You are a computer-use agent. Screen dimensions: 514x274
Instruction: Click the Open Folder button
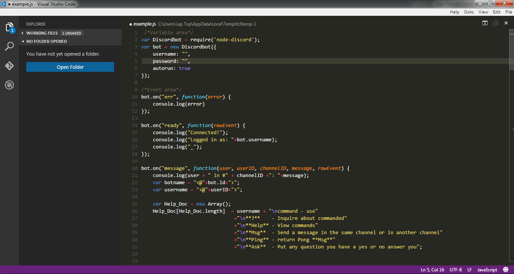pyautogui.click(x=70, y=67)
